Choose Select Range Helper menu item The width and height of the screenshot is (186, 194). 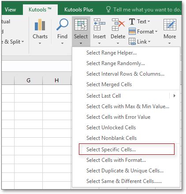click(126, 53)
